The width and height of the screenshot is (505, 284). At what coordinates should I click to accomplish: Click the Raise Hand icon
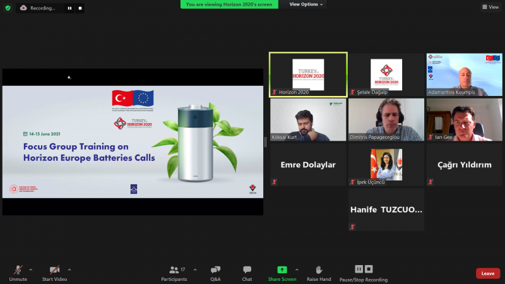(x=319, y=270)
